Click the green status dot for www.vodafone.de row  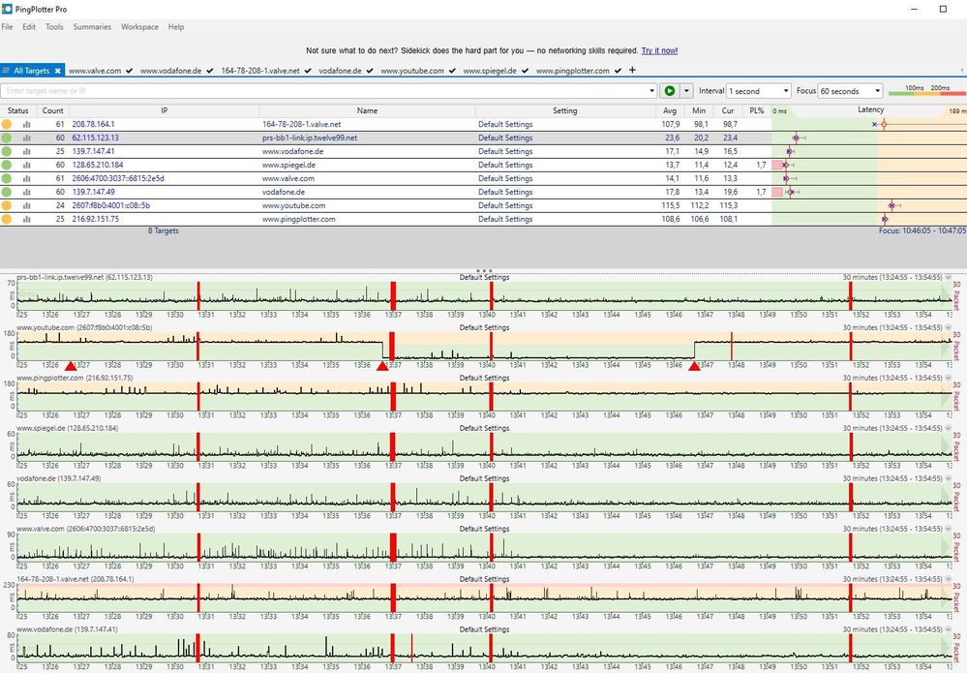(x=6, y=151)
